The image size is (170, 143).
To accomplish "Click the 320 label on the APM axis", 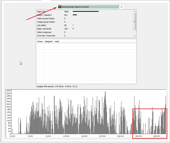I will [x=9, y=90].
